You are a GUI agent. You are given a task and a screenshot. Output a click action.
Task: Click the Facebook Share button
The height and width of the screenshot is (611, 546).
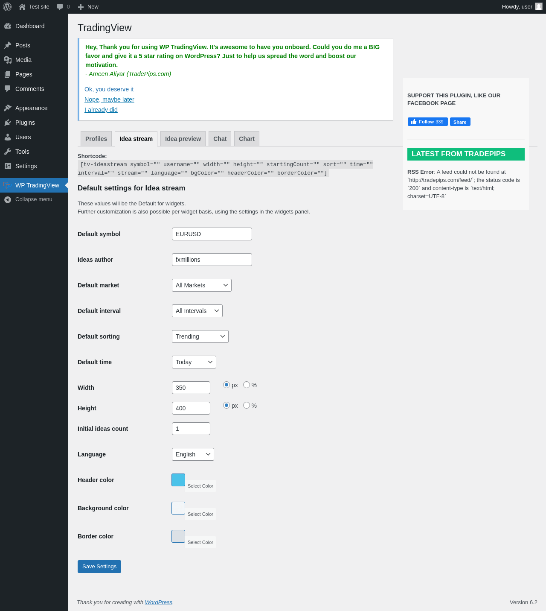pos(460,122)
